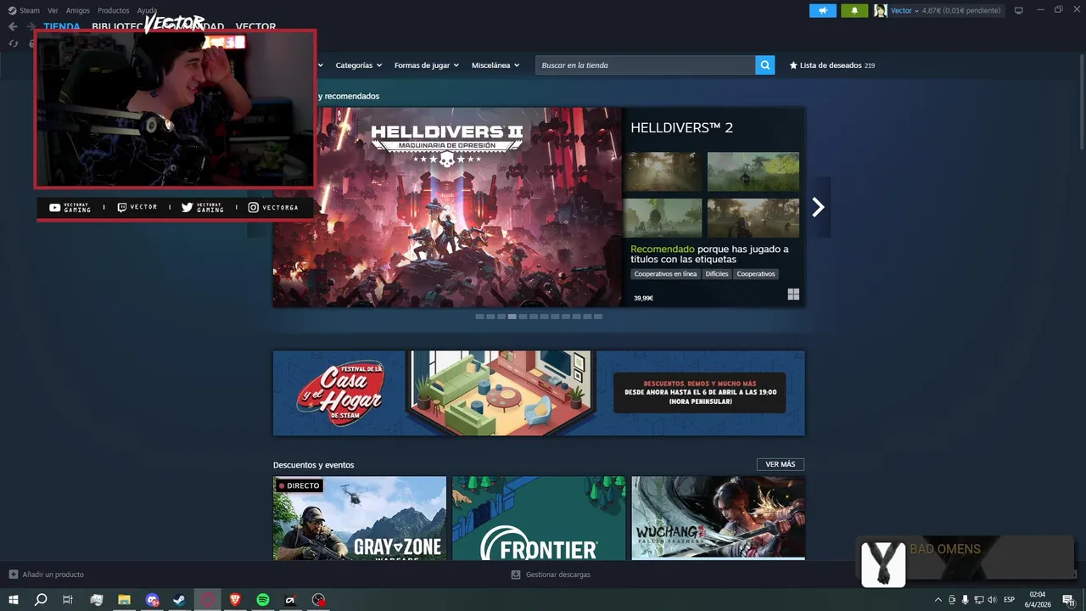
Task: Open the green notifications bell
Action: coord(854,10)
